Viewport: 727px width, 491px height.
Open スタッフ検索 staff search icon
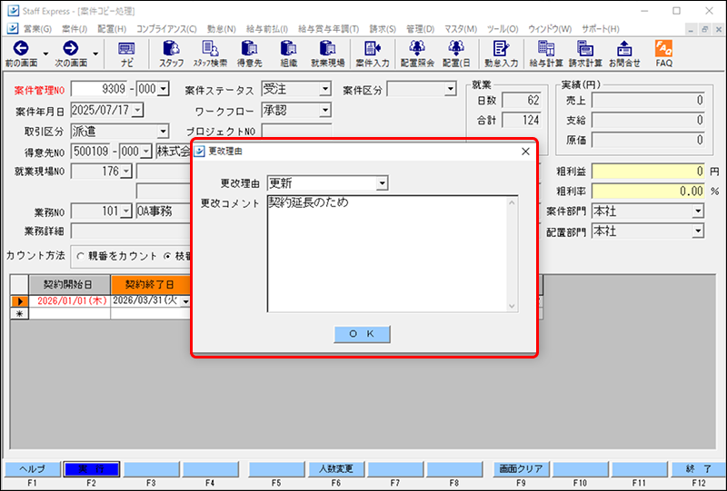tap(210, 48)
